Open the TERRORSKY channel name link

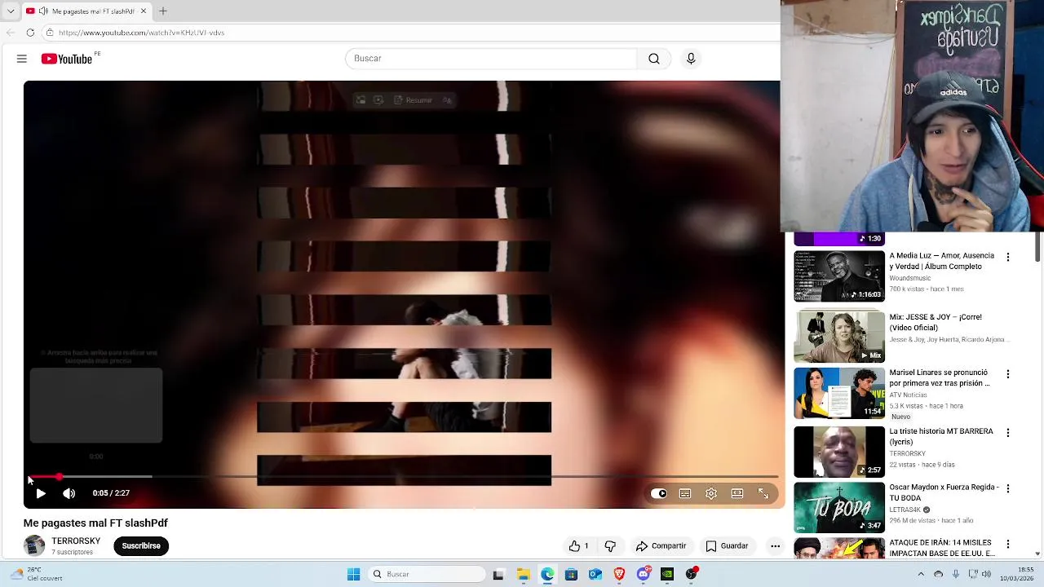pos(76,541)
